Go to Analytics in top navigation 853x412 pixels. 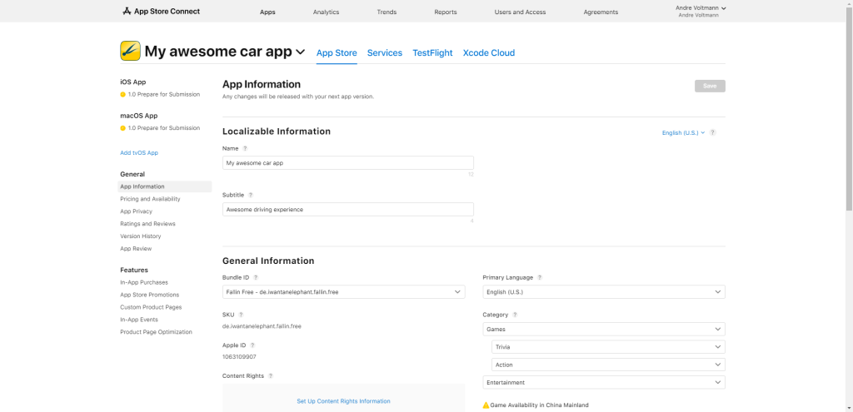point(326,12)
